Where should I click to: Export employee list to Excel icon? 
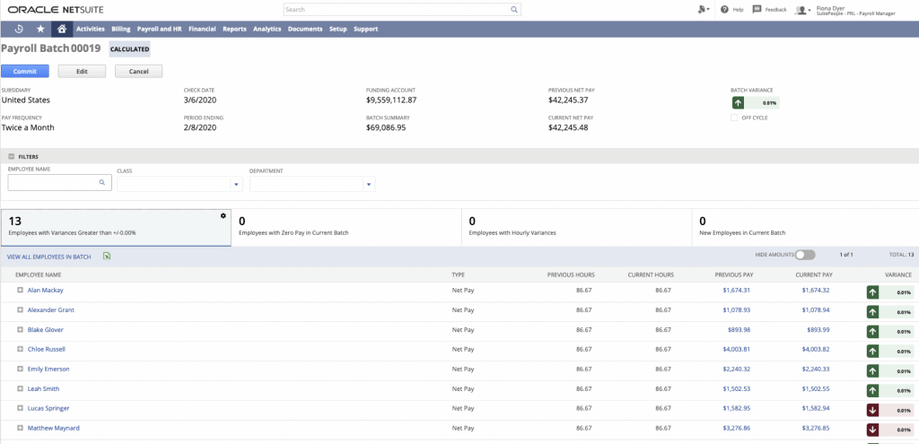click(107, 257)
